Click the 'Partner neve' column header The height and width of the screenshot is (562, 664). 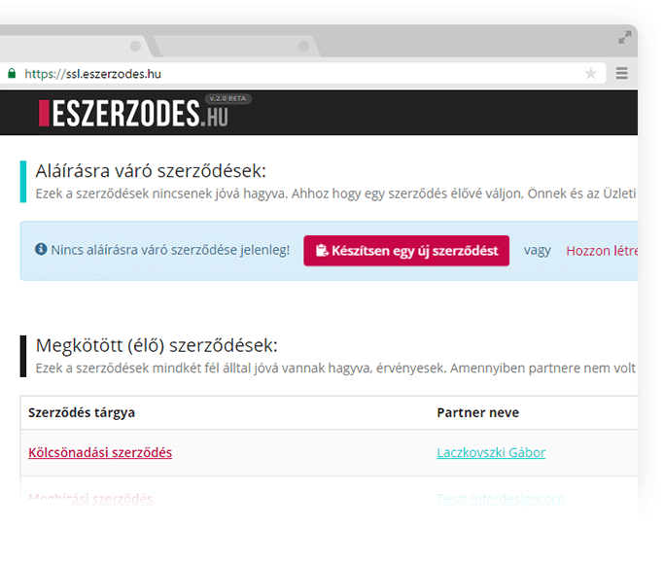[477, 412]
